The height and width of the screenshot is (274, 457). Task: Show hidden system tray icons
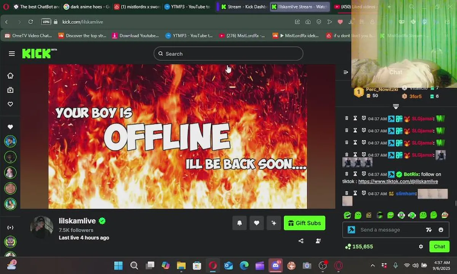coord(372,265)
